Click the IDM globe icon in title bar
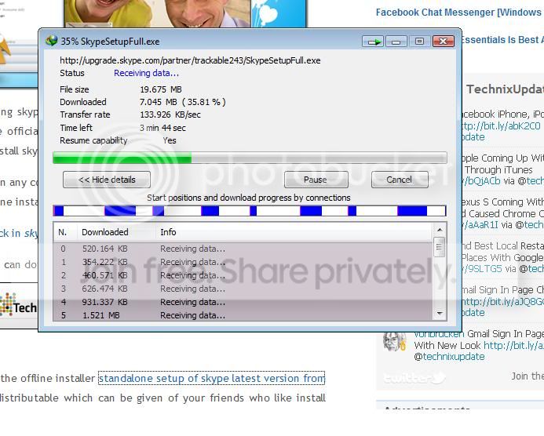The height and width of the screenshot is (436, 544). (x=52, y=41)
